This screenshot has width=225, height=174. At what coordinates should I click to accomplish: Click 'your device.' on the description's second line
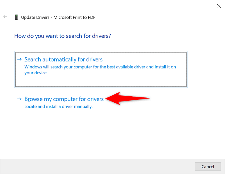36,73
